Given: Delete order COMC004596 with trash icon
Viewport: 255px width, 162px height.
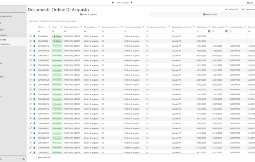Looking at the screenshot, I should [34, 118].
